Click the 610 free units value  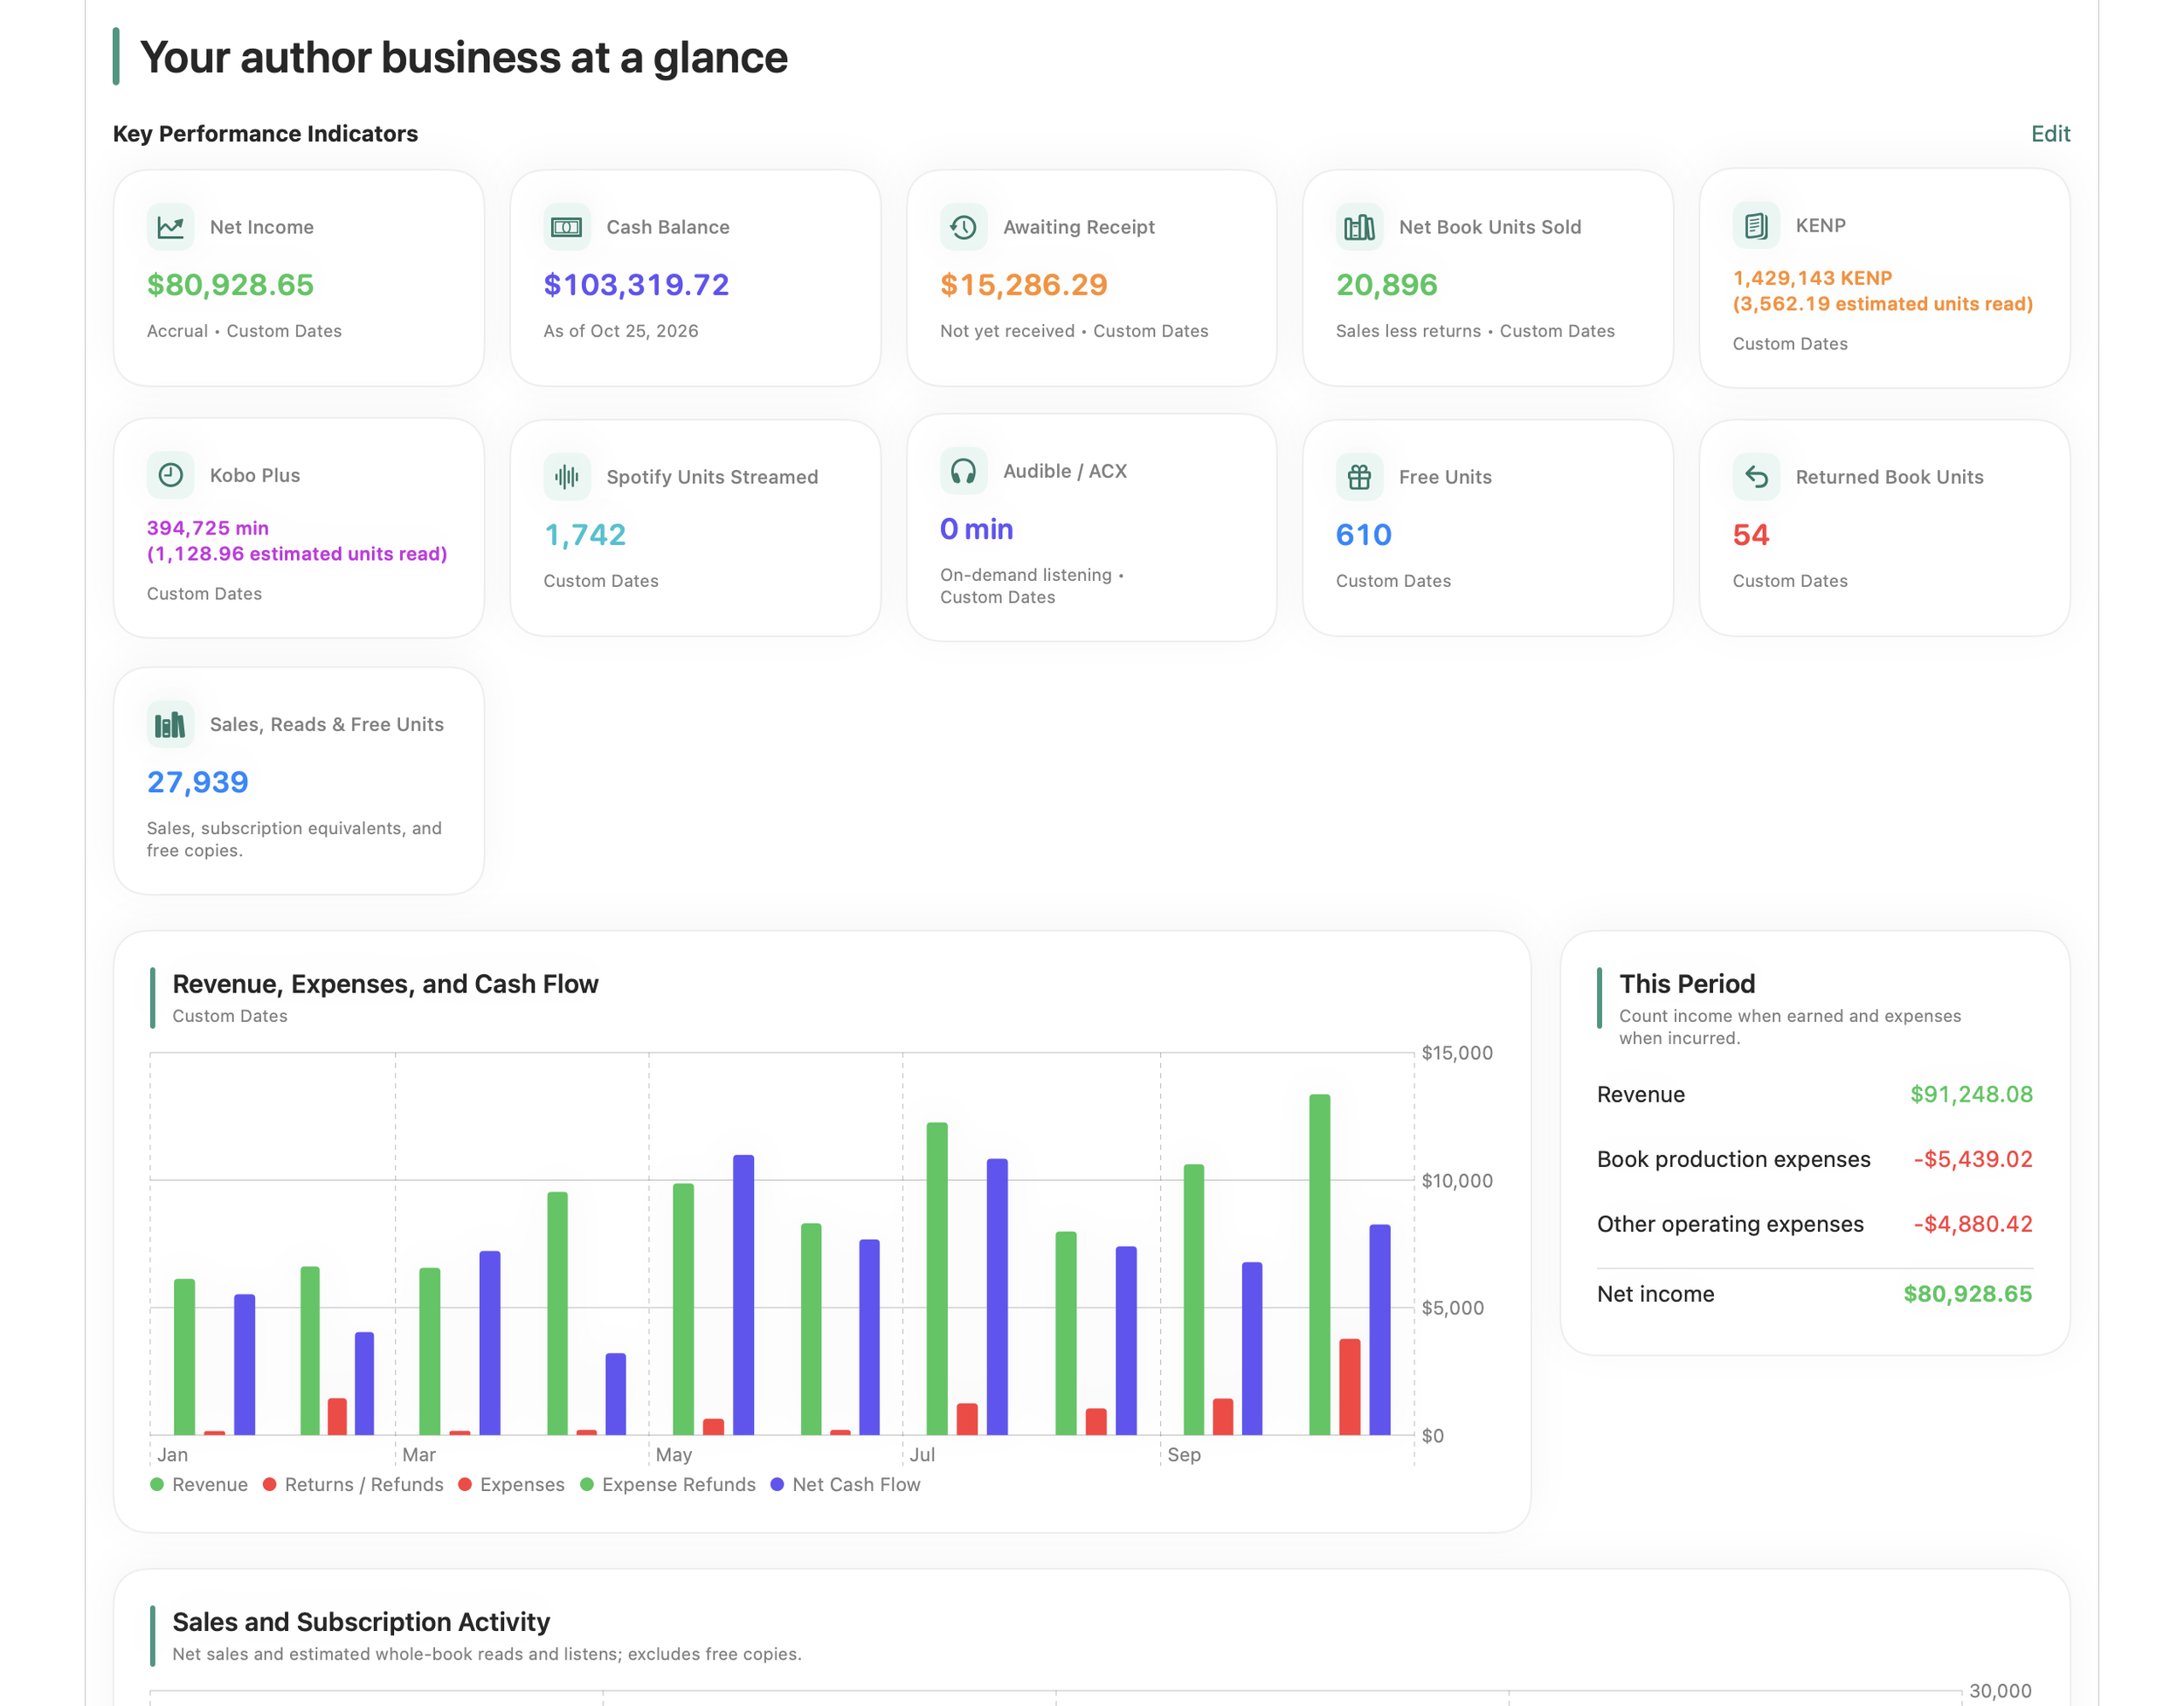[x=1364, y=535]
